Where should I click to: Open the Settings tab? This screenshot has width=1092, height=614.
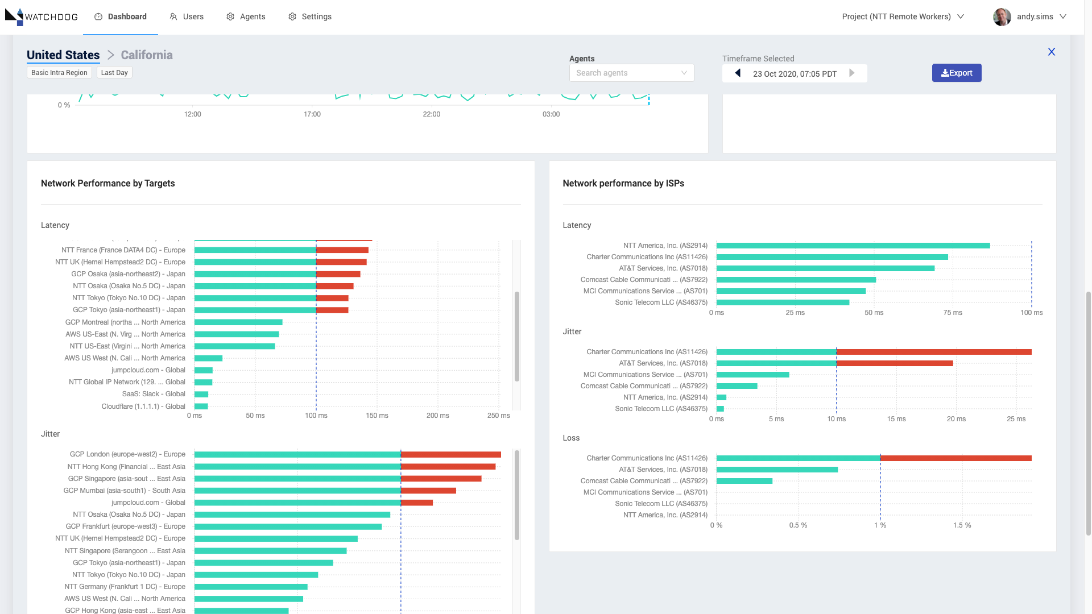point(310,16)
